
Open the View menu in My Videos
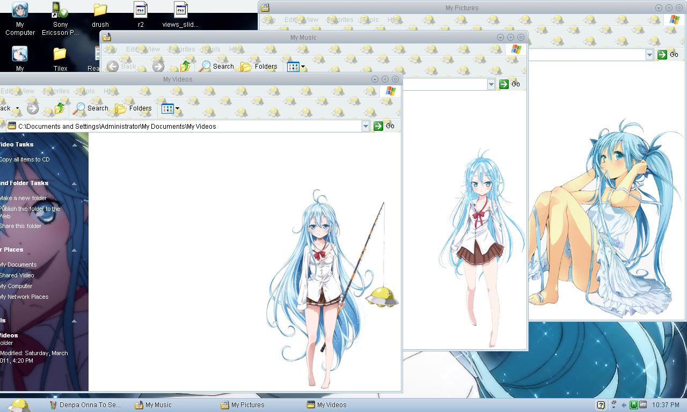point(26,91)
